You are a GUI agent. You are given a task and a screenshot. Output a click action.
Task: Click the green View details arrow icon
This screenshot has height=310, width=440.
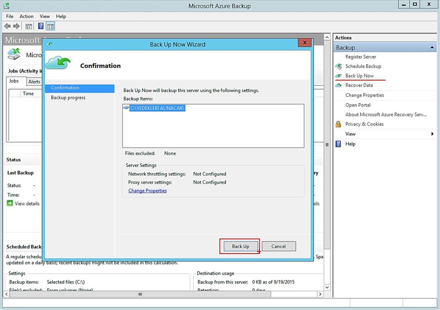click(10, 203)
